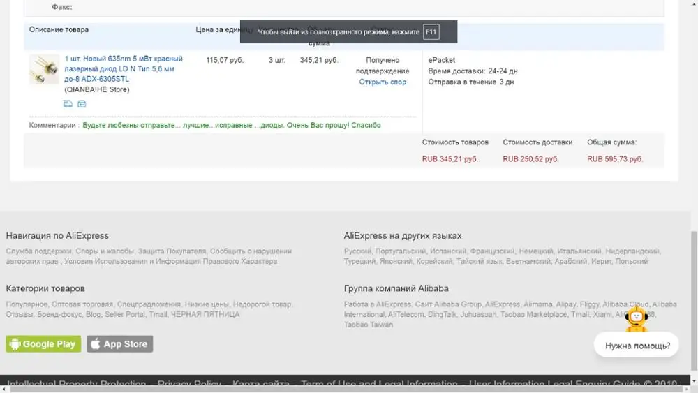Switch language to Португальский
698x393 pixels.
400,251
